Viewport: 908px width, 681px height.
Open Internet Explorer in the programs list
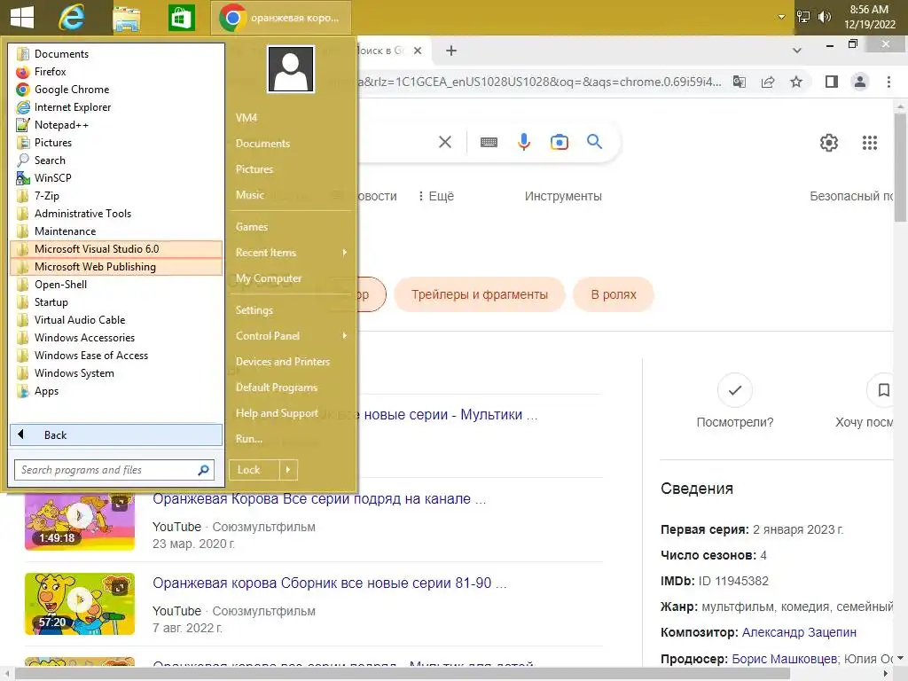coord(116,107)
